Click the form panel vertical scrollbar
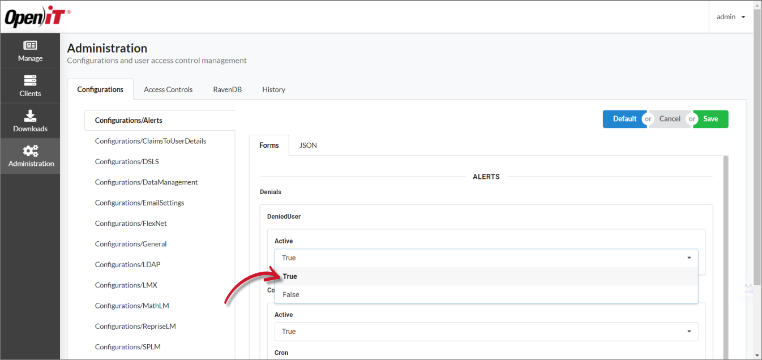This screenshot has height=360, width=762. tap(726, 257)
